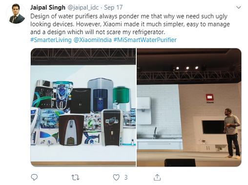Click the like count number 3

[126, 177]
